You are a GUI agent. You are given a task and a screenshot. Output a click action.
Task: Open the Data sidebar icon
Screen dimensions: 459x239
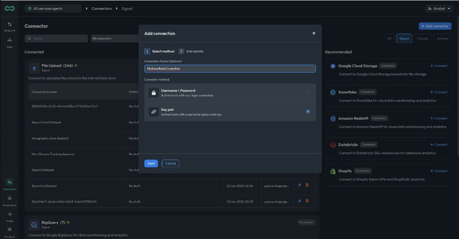click(10, 43)
